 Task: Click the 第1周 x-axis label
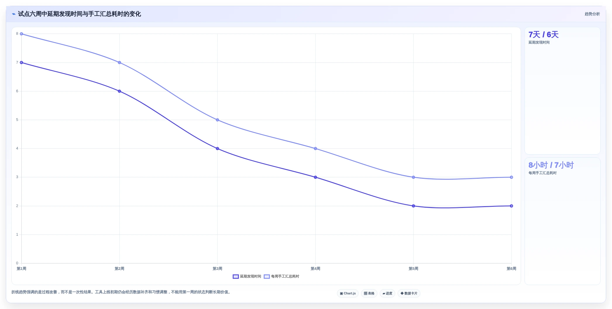(x=21, y=269)
